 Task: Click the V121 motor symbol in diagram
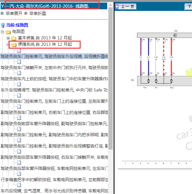(x=148, y=81)
